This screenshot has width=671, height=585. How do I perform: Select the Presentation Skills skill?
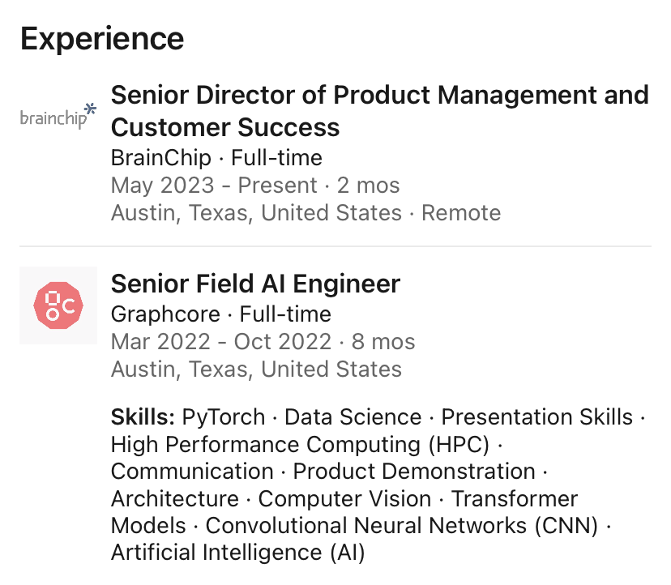tap(536, 416)
